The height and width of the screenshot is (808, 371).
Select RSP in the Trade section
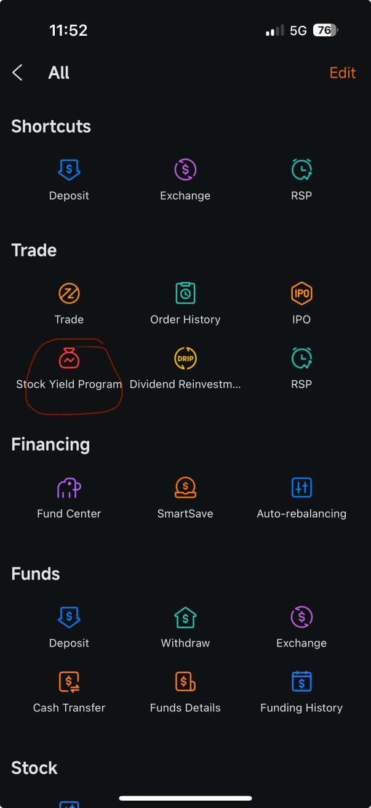[x=301, y=358]
